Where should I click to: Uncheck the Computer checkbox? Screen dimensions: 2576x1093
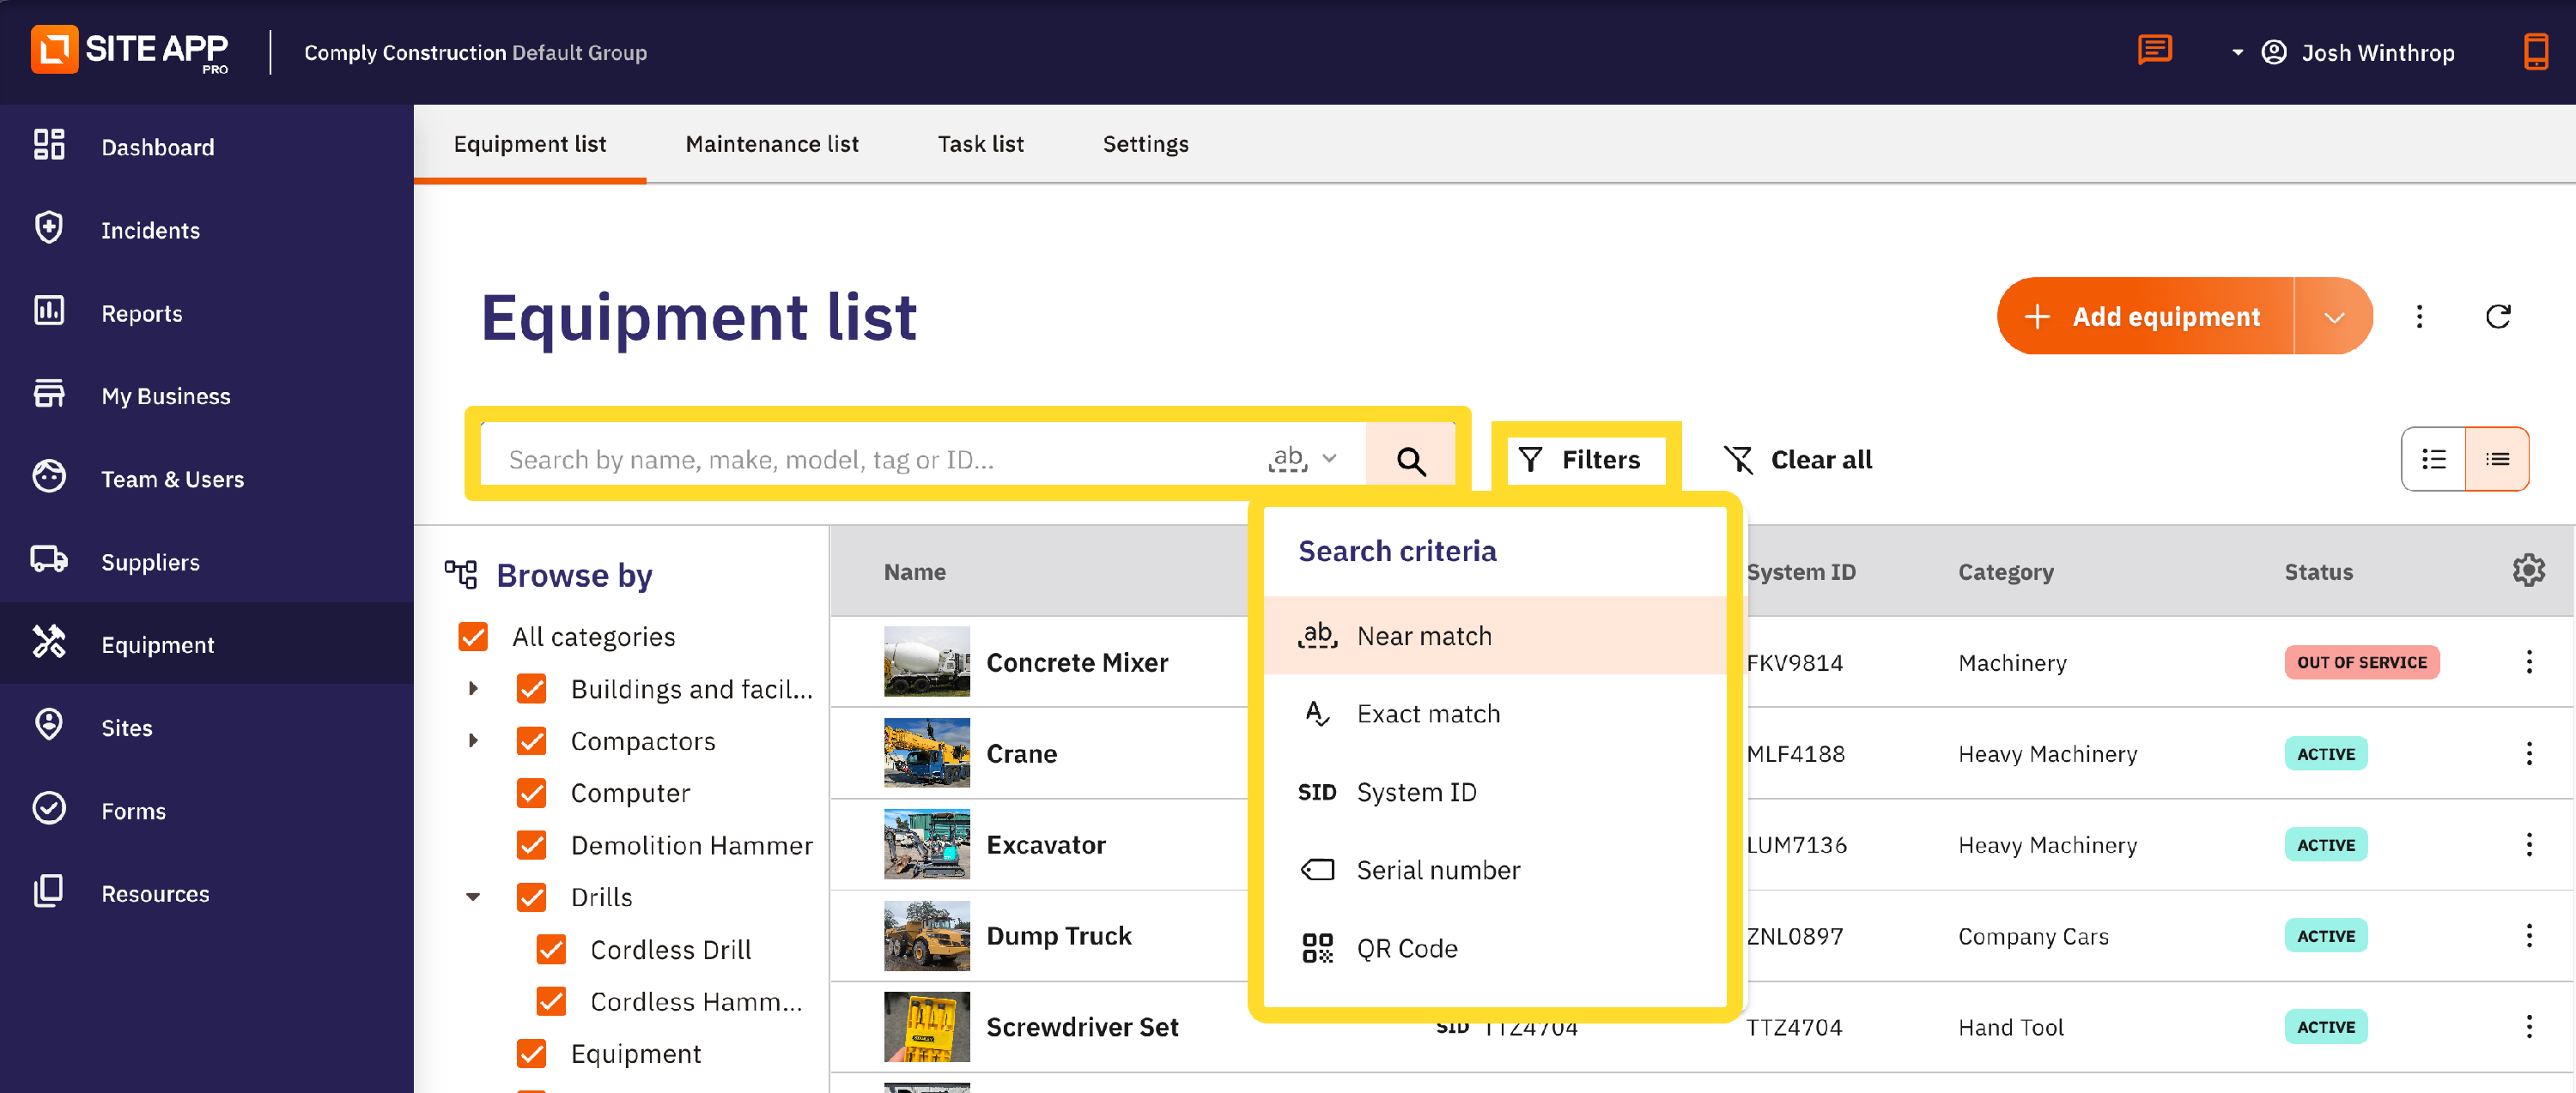(x=532, y=792)
